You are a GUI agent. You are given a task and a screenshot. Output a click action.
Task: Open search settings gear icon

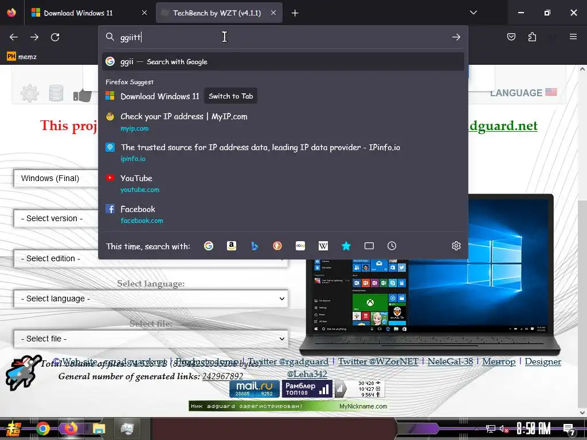(x=456, y=246)
